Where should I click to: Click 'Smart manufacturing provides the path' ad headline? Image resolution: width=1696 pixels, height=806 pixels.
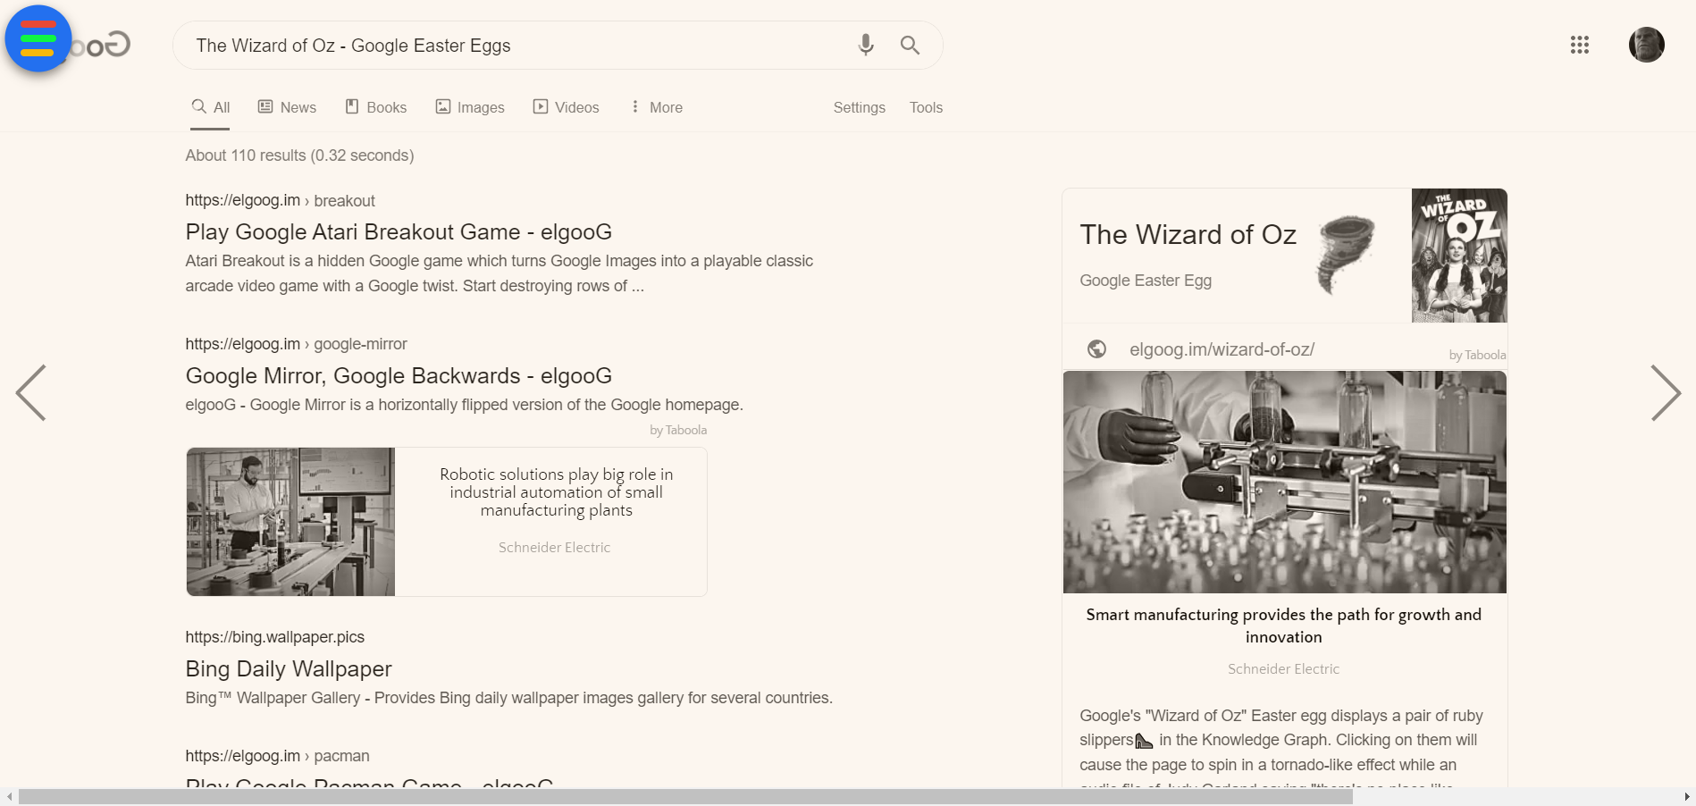(1284, 625)
